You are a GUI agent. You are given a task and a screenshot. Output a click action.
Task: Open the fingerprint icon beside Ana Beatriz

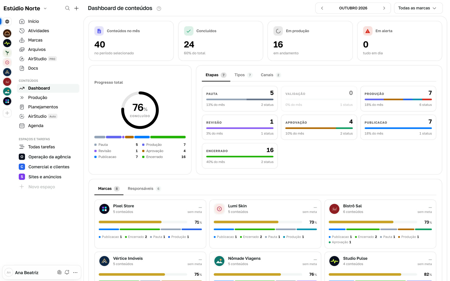click(59, 272)
